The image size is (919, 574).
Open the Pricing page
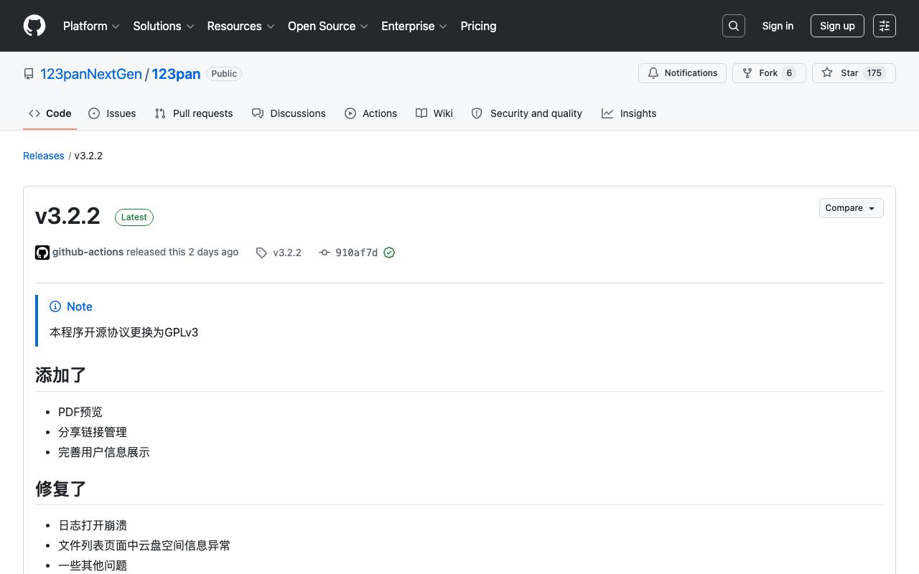(x=478, y=26)
